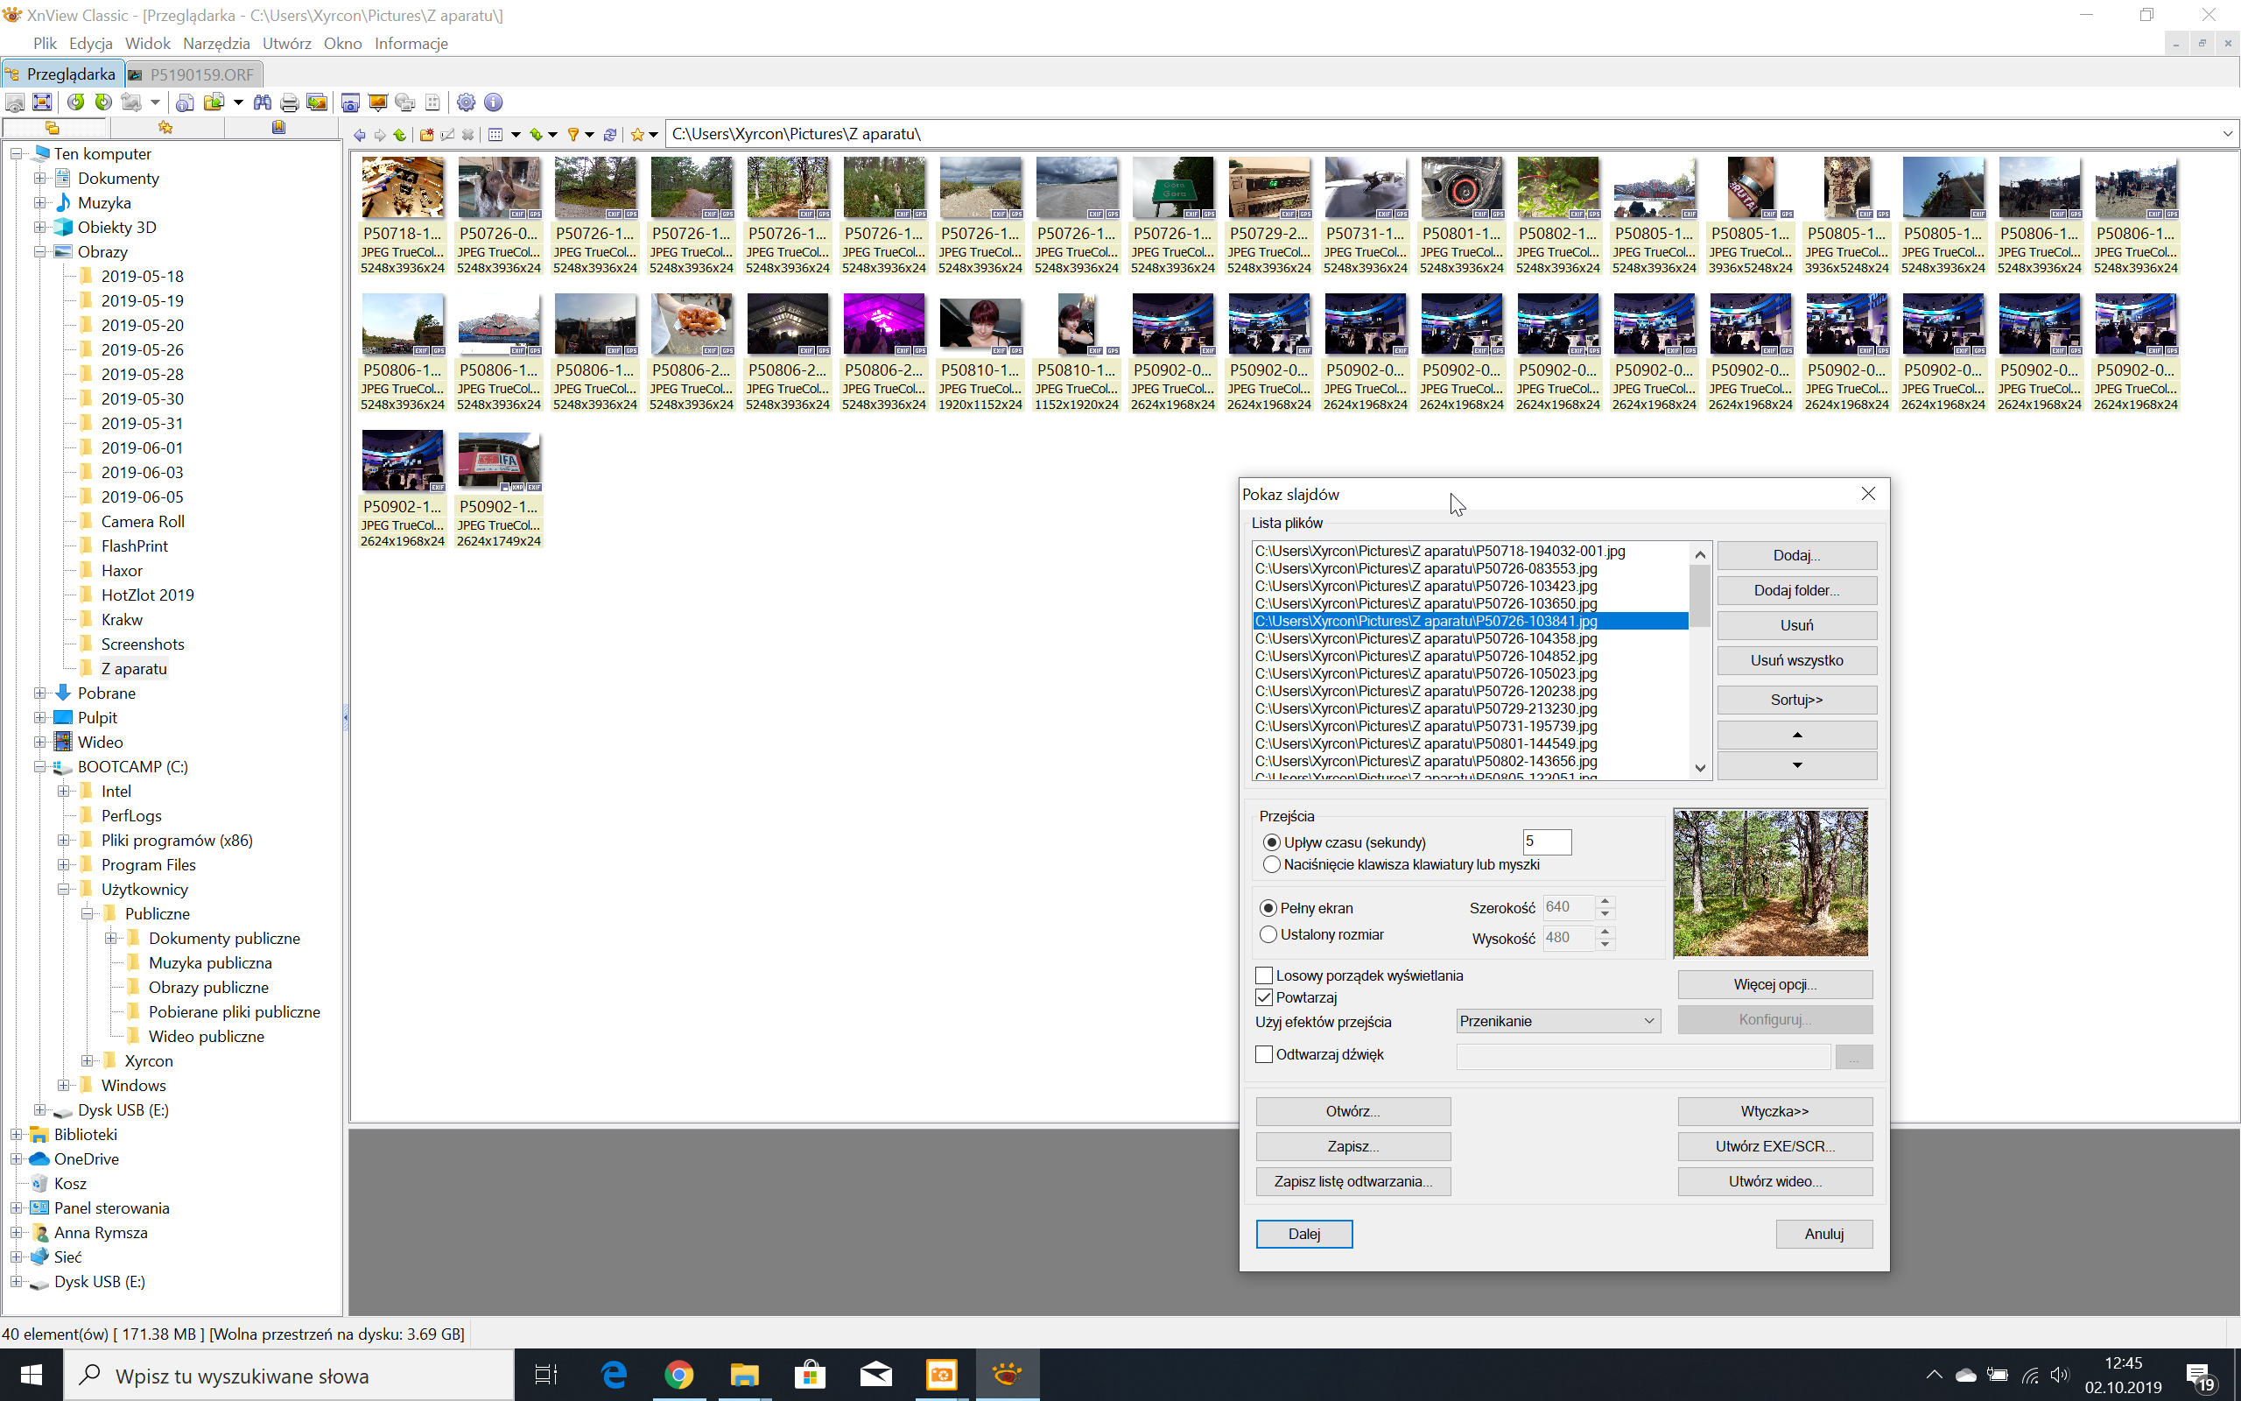Go up one level with green arrow
Image resolution: width=2241 pixels, height=1401 pixels.
click(400, 134)
